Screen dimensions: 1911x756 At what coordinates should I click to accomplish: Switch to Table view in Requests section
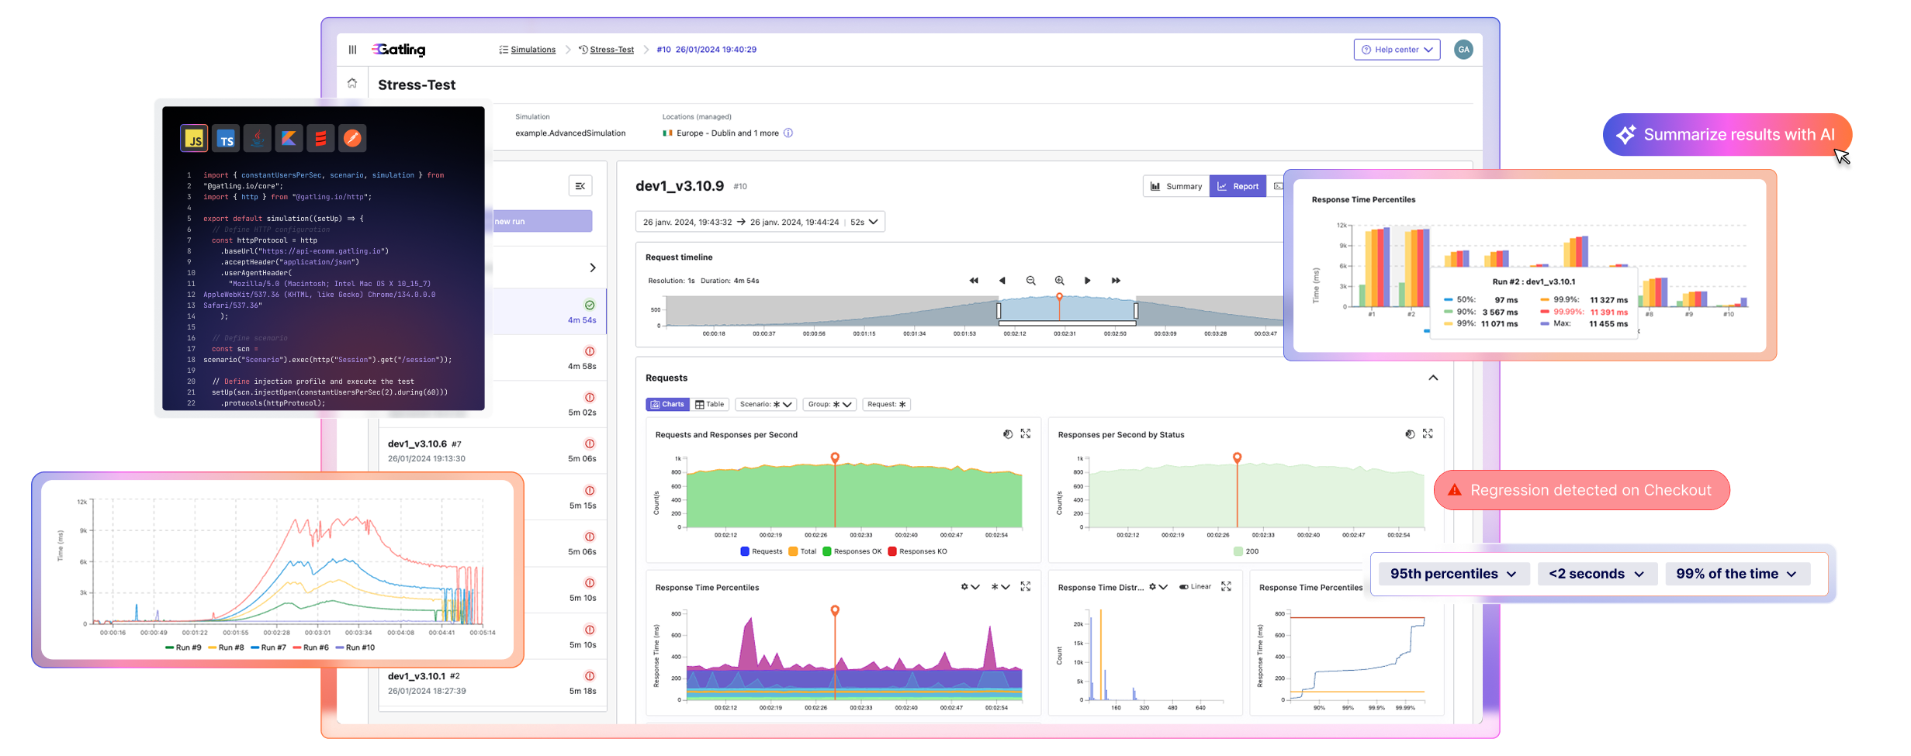[x=710, y=404]
